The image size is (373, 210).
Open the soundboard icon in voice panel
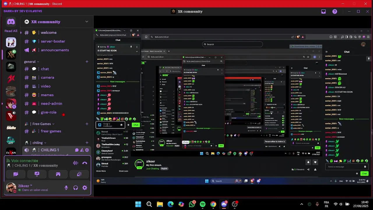[79, 174]
